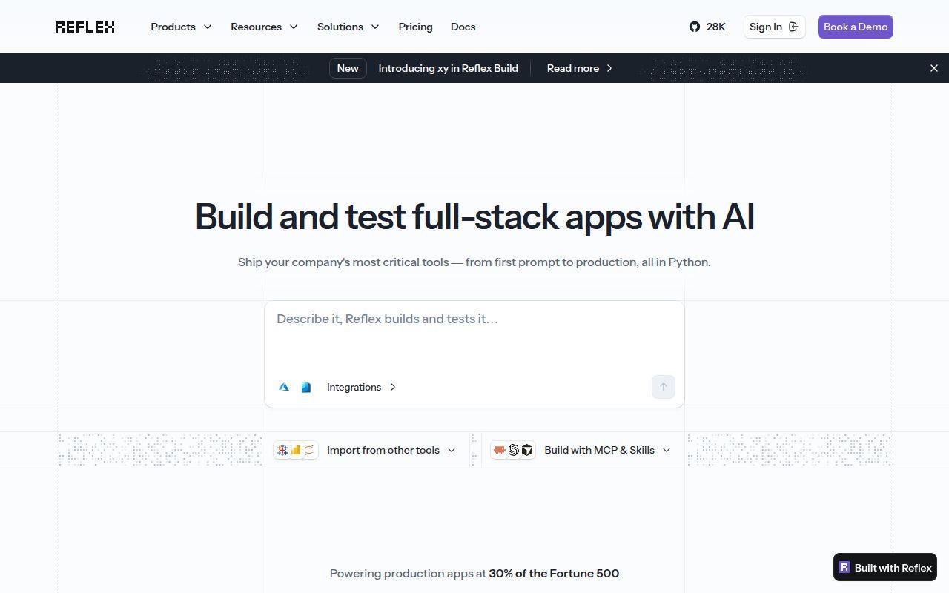949x593 pixels.
Task: Click the Sign In button
Action: tap(774, 27)
